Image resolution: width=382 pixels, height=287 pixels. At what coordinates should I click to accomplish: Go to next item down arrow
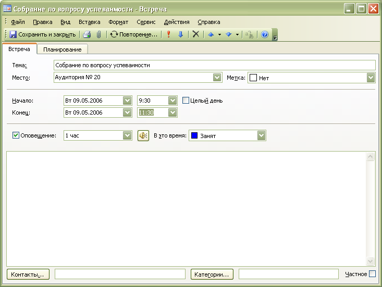[x=228, y=34]
